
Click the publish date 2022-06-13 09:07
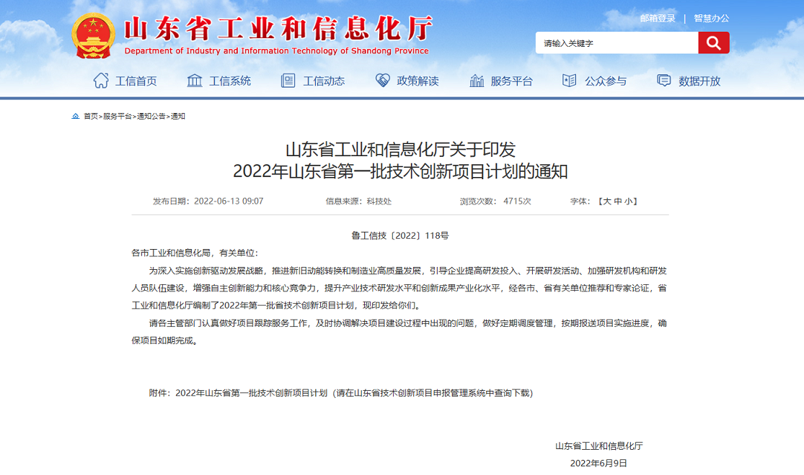point(229,202)
